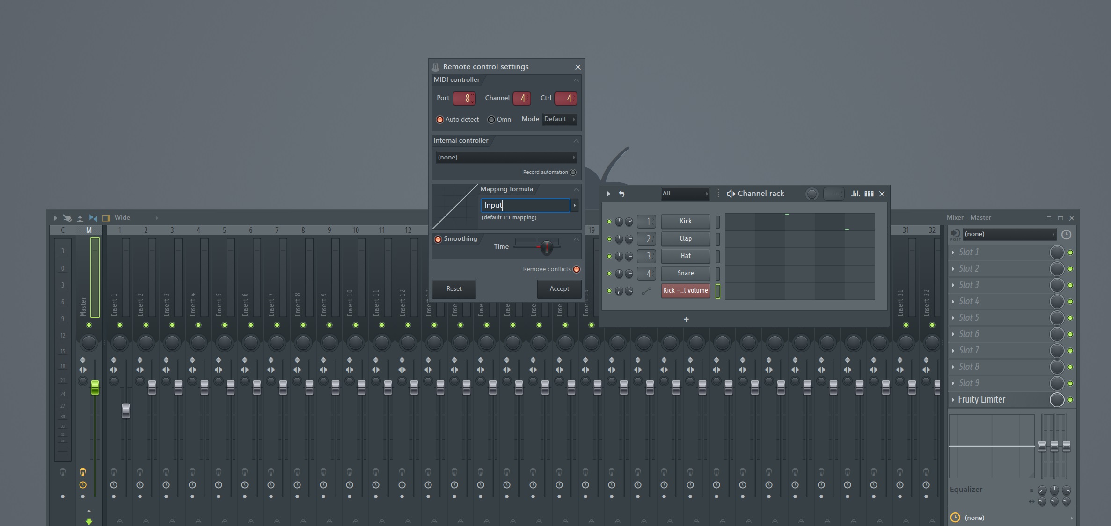Click the Insert 1 volume fader

[x=125, y=411]
